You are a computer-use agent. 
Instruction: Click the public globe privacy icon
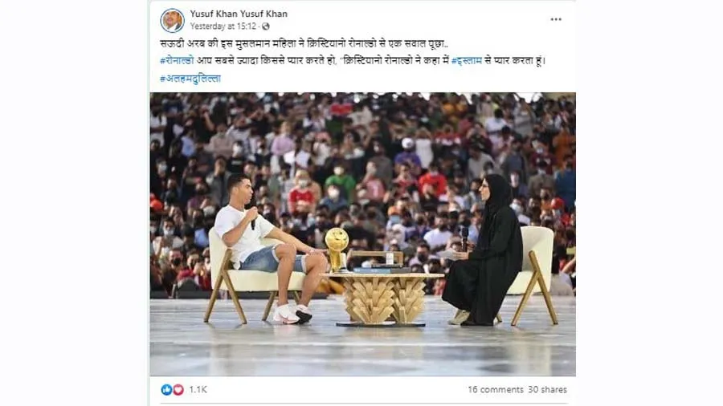click(266, 26)
